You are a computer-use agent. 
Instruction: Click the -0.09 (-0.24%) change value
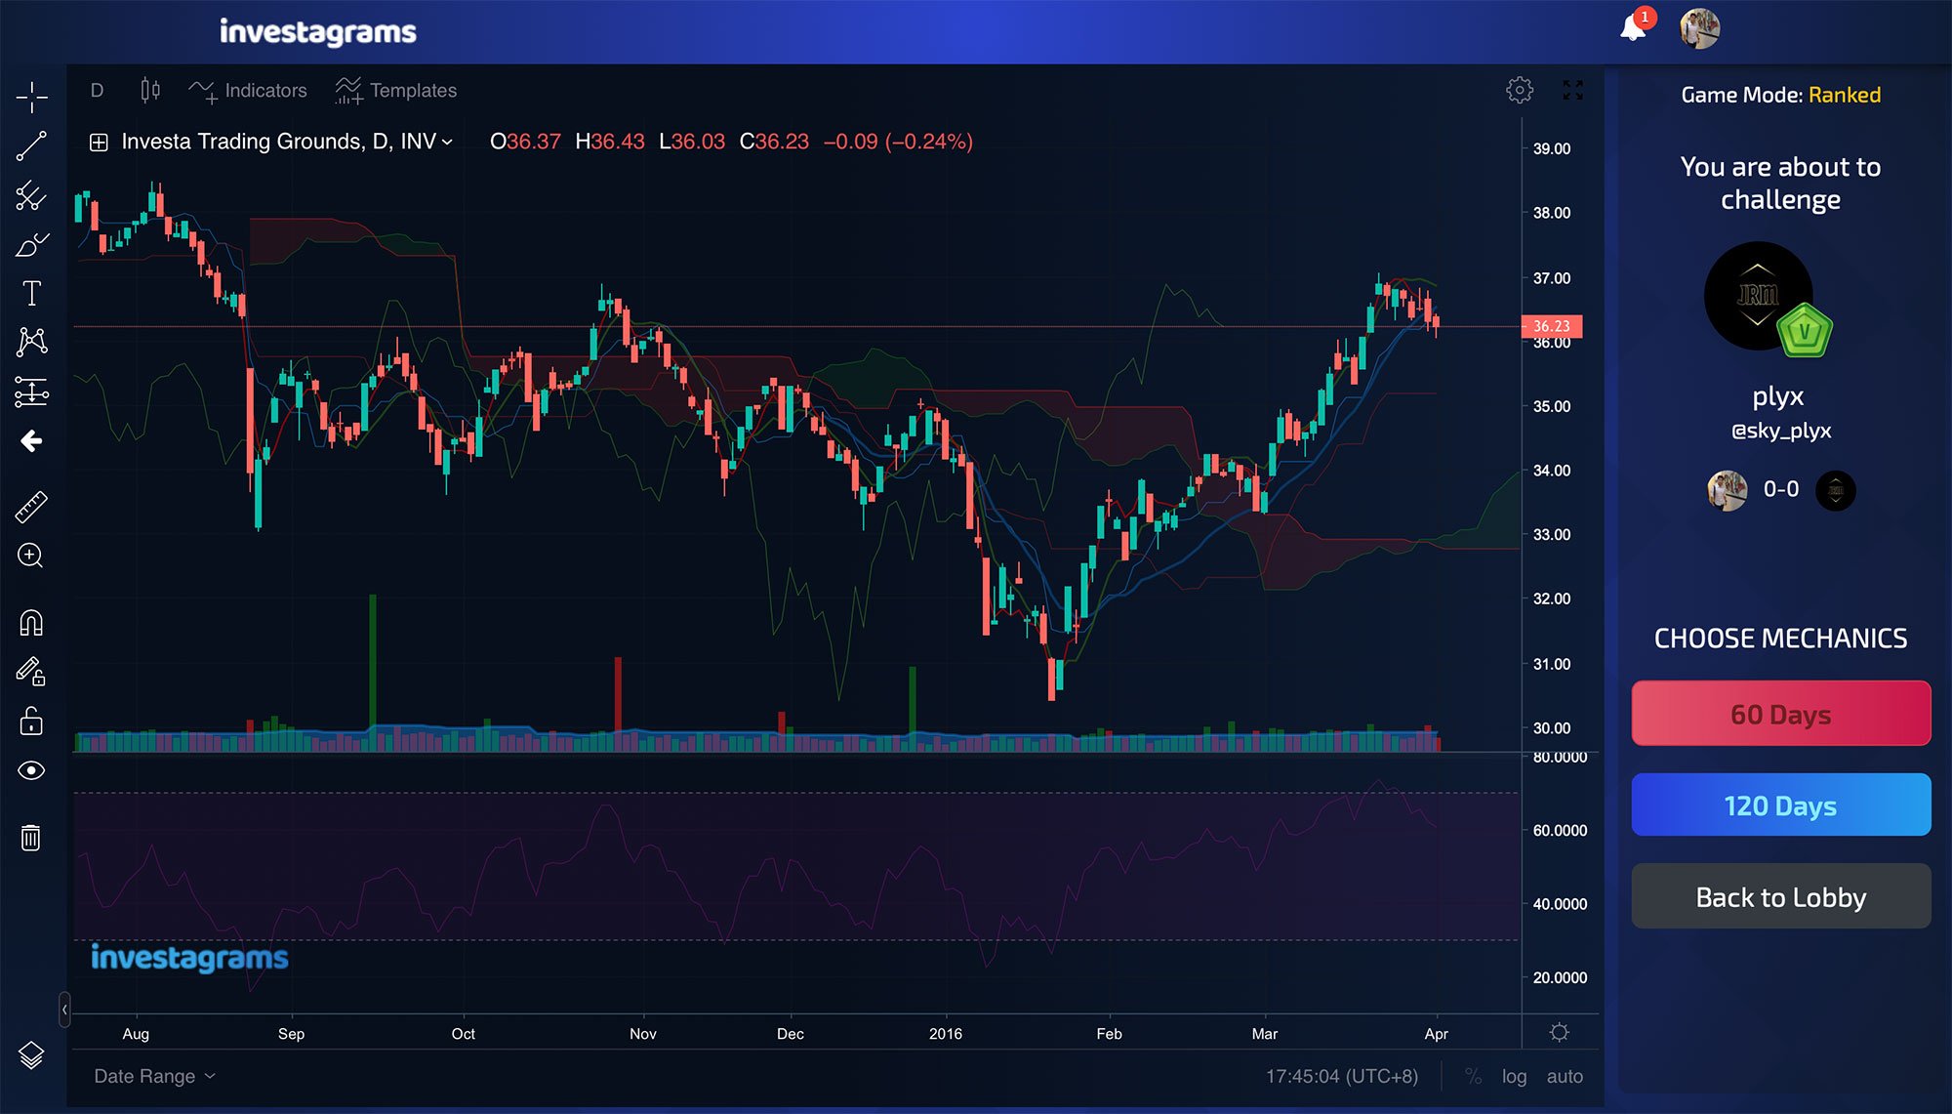coord(898,142)
